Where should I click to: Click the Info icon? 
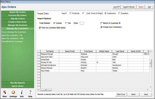[22, 92]
